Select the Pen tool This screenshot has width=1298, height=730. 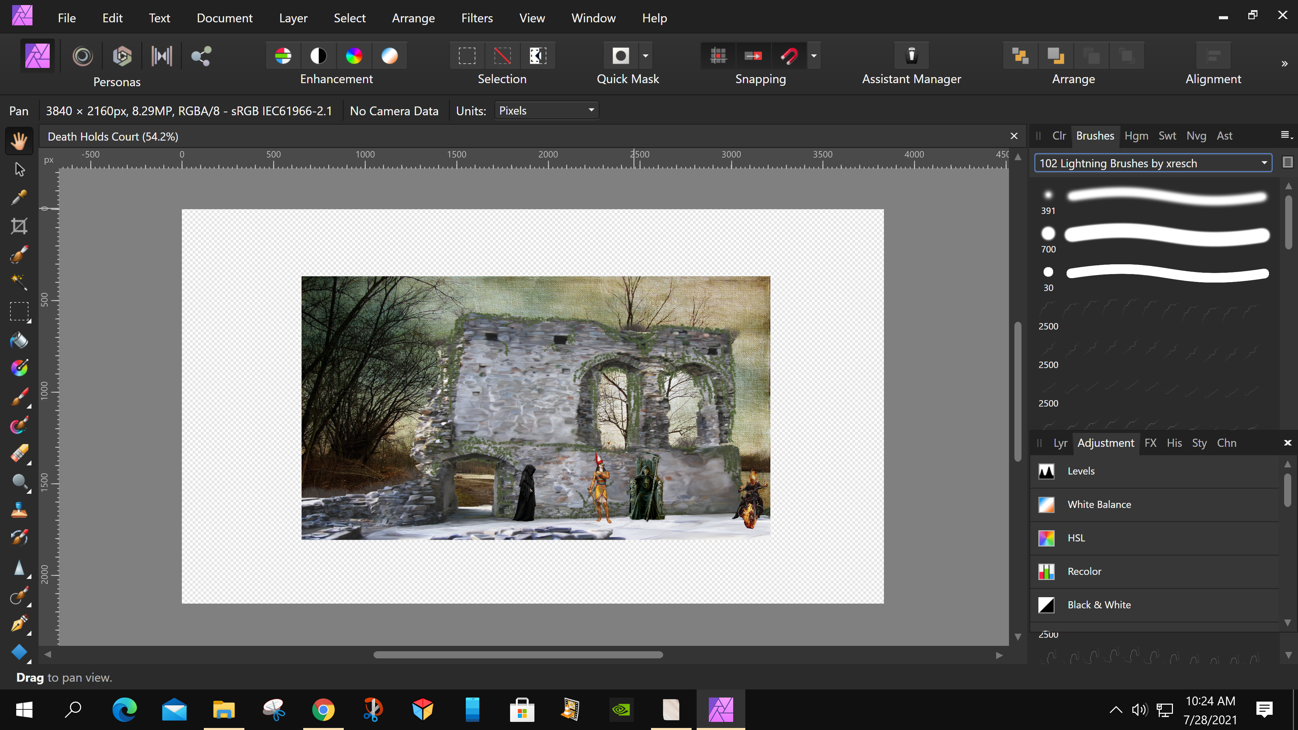[19, 624]
